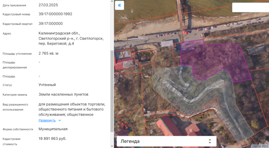Click the 'Категория земель' label

click(x=15, y=95)
